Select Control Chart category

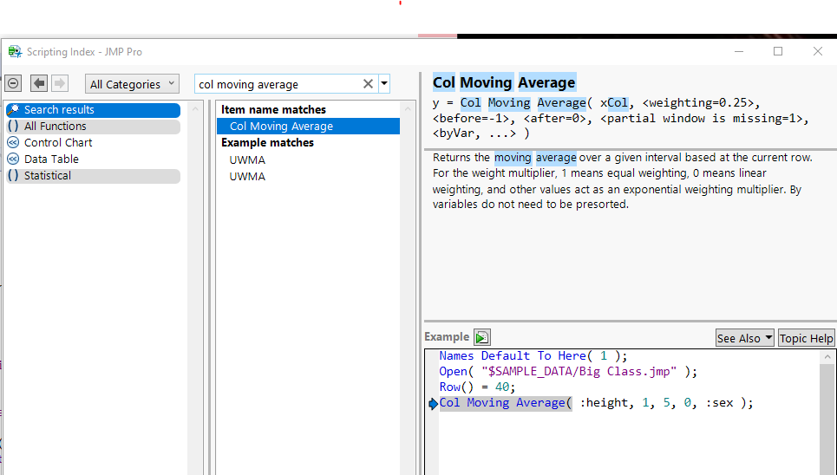[x=57, y=143]
